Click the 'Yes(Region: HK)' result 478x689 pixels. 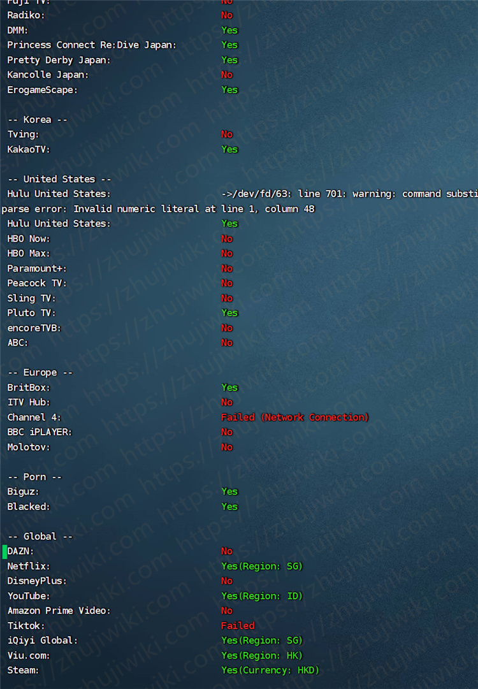[262, 656]
